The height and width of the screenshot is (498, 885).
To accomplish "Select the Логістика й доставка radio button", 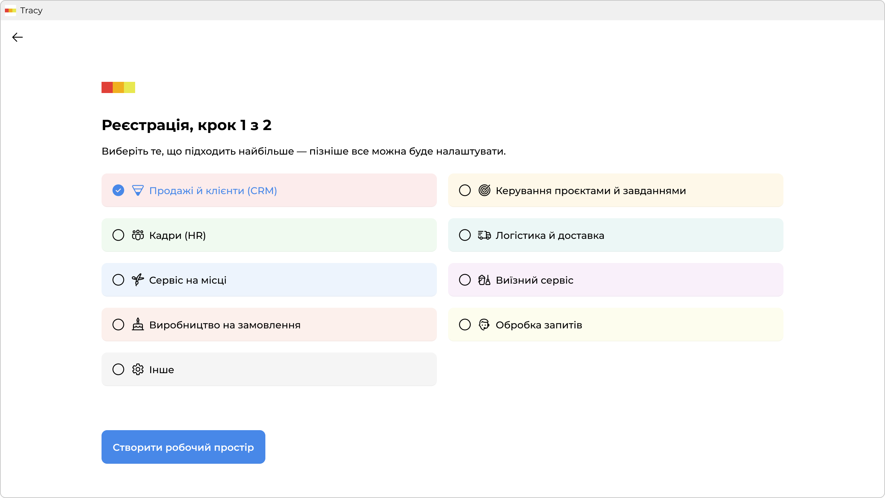I will [x=465, y=235].
